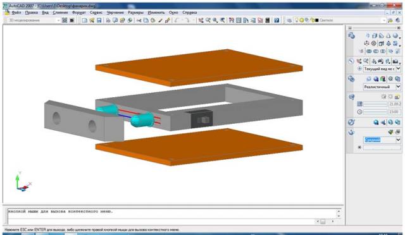The height and width of the screenshot is (235, 405).
Task: Click the Pan realtime icon
Action: click(201, 20)
